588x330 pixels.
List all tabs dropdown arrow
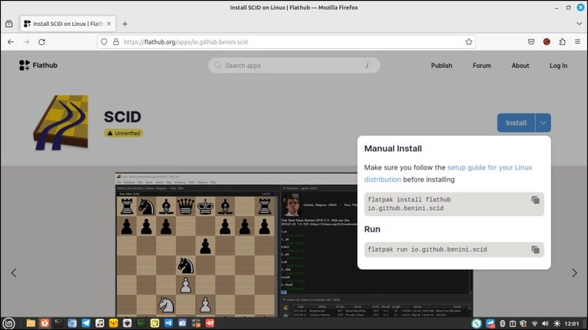click(579, 24)
